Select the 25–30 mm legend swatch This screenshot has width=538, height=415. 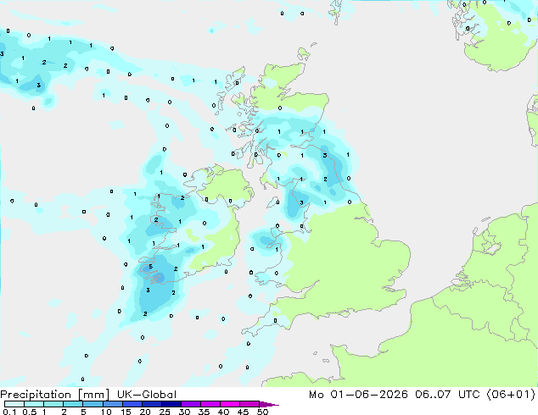click(171, 404)
